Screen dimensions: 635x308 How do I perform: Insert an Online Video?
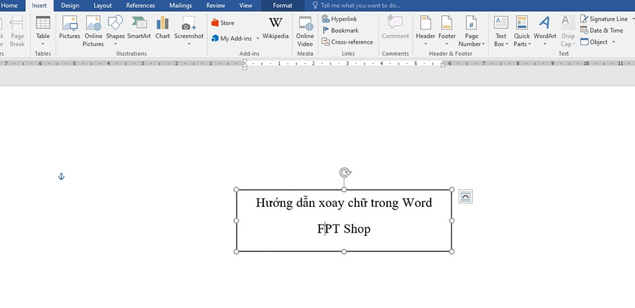click(x=305, y=31)
